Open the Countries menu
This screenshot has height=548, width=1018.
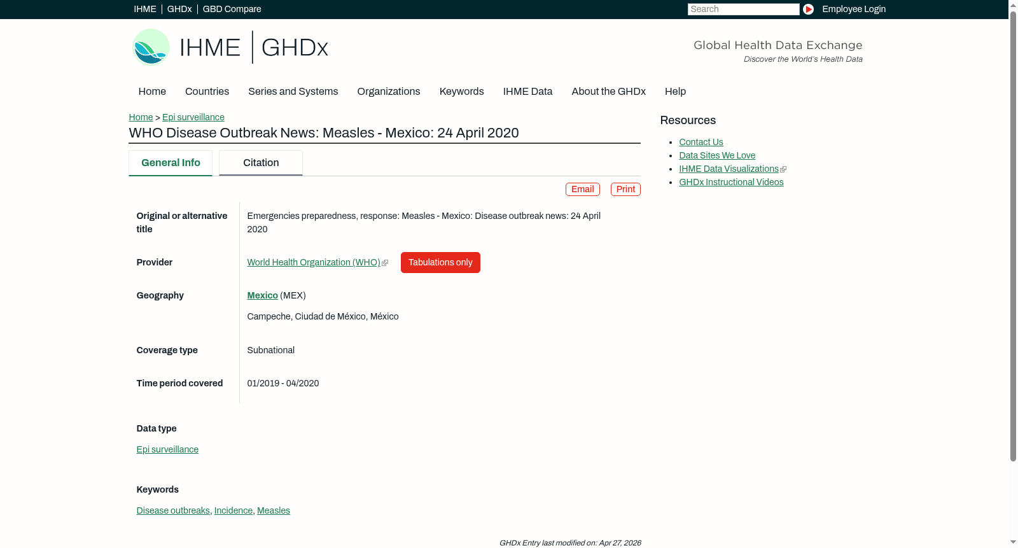pos(207,92)
